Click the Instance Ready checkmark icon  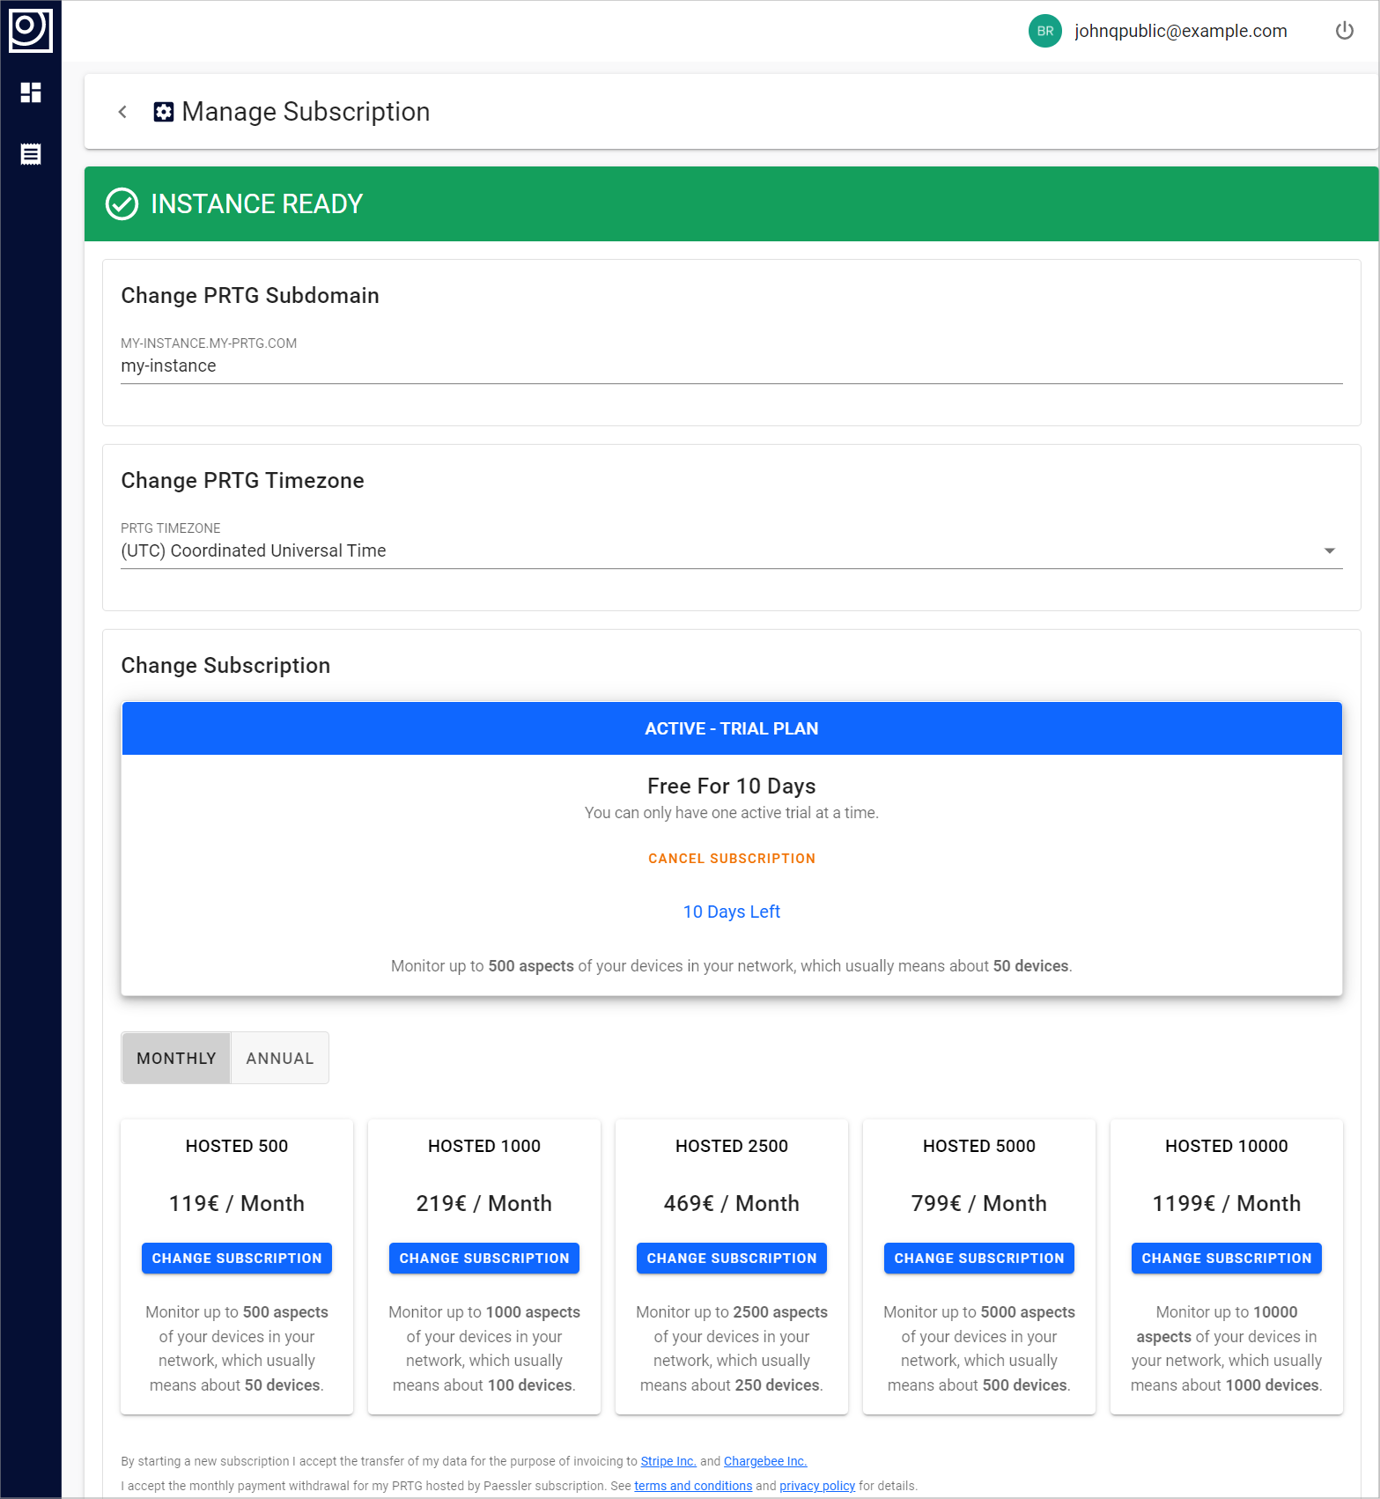122,203
